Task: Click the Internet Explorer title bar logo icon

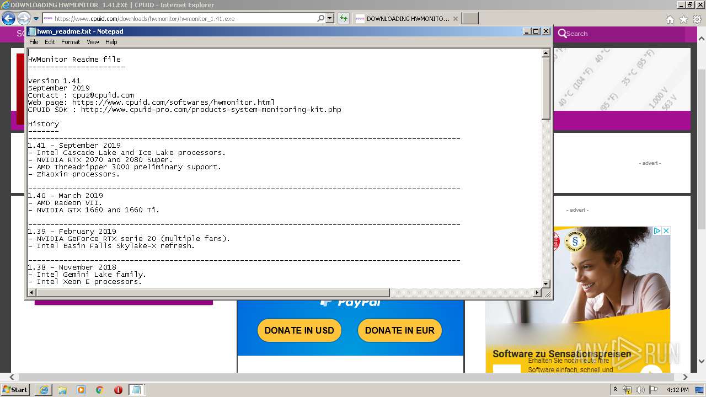Action: tap(5, 5)
